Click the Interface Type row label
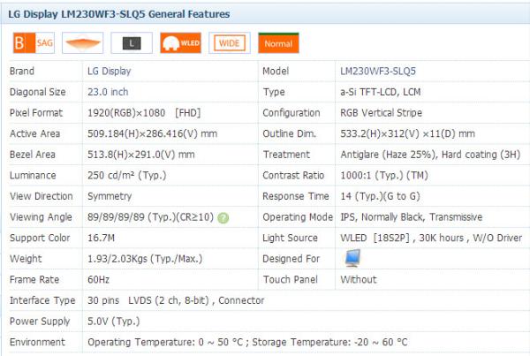The image size is (530, 356). pyautogui.click(x=42, y=300)
